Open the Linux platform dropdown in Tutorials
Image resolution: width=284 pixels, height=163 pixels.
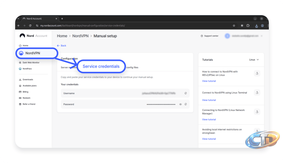click(254, 60)
